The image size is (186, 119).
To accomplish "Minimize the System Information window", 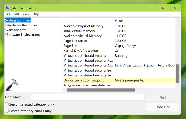I will pyautogui.click(x=151, y=8).
